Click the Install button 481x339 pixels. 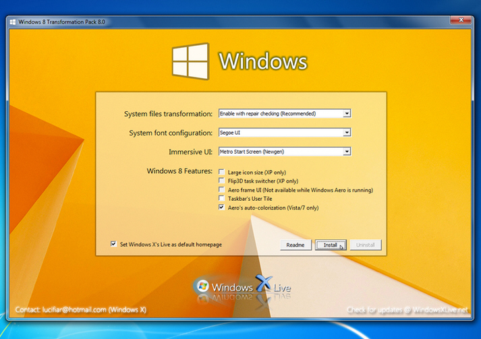pos(331,245)
